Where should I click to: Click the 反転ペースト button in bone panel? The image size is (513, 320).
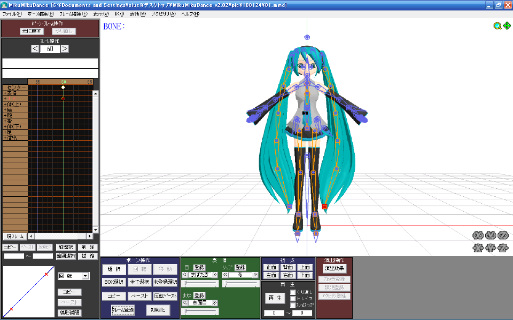(165, 296)
